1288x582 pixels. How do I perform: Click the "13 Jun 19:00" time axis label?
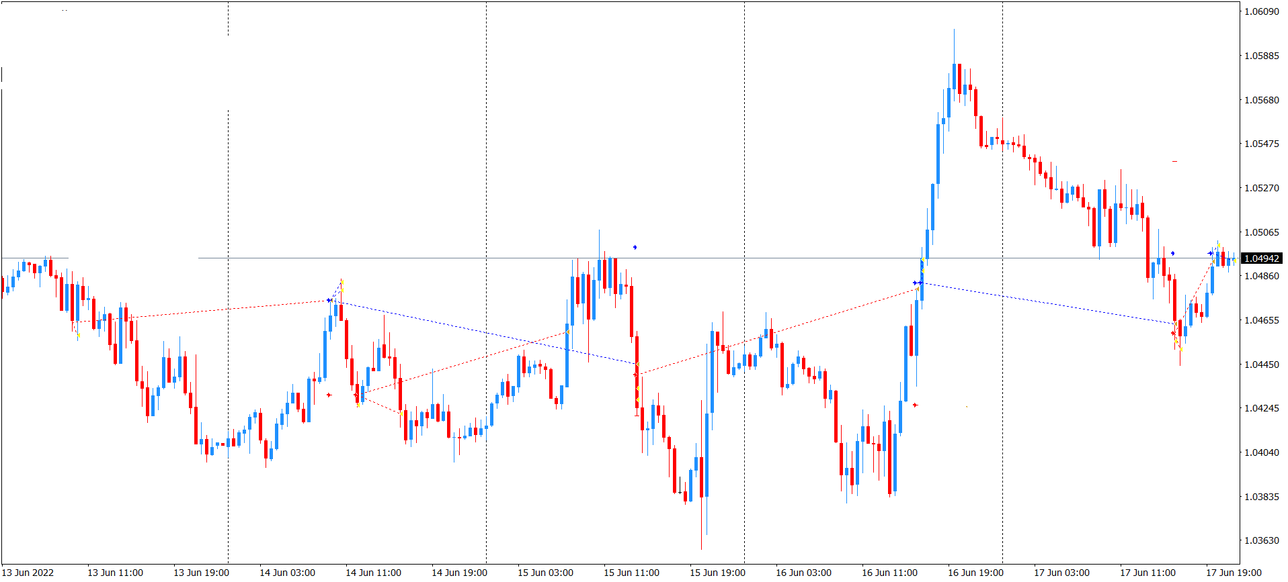(201, 573)
